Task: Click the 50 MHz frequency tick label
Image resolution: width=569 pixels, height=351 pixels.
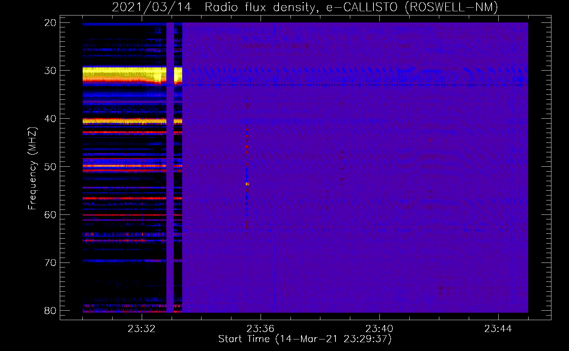Action: [x=50, y=167]
